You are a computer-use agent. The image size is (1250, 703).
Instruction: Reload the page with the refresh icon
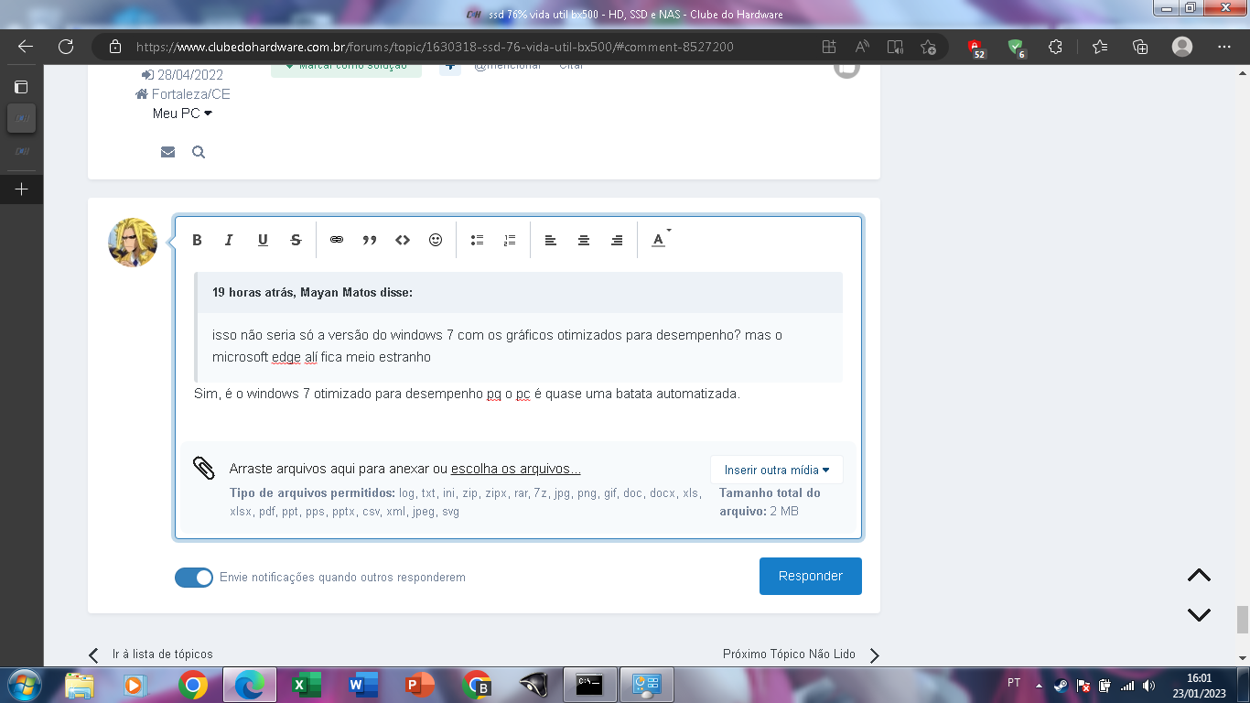pos(66,47)
